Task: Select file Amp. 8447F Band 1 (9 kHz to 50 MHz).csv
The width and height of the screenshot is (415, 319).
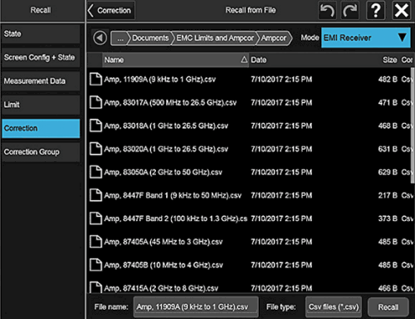Action: point(173,195)
